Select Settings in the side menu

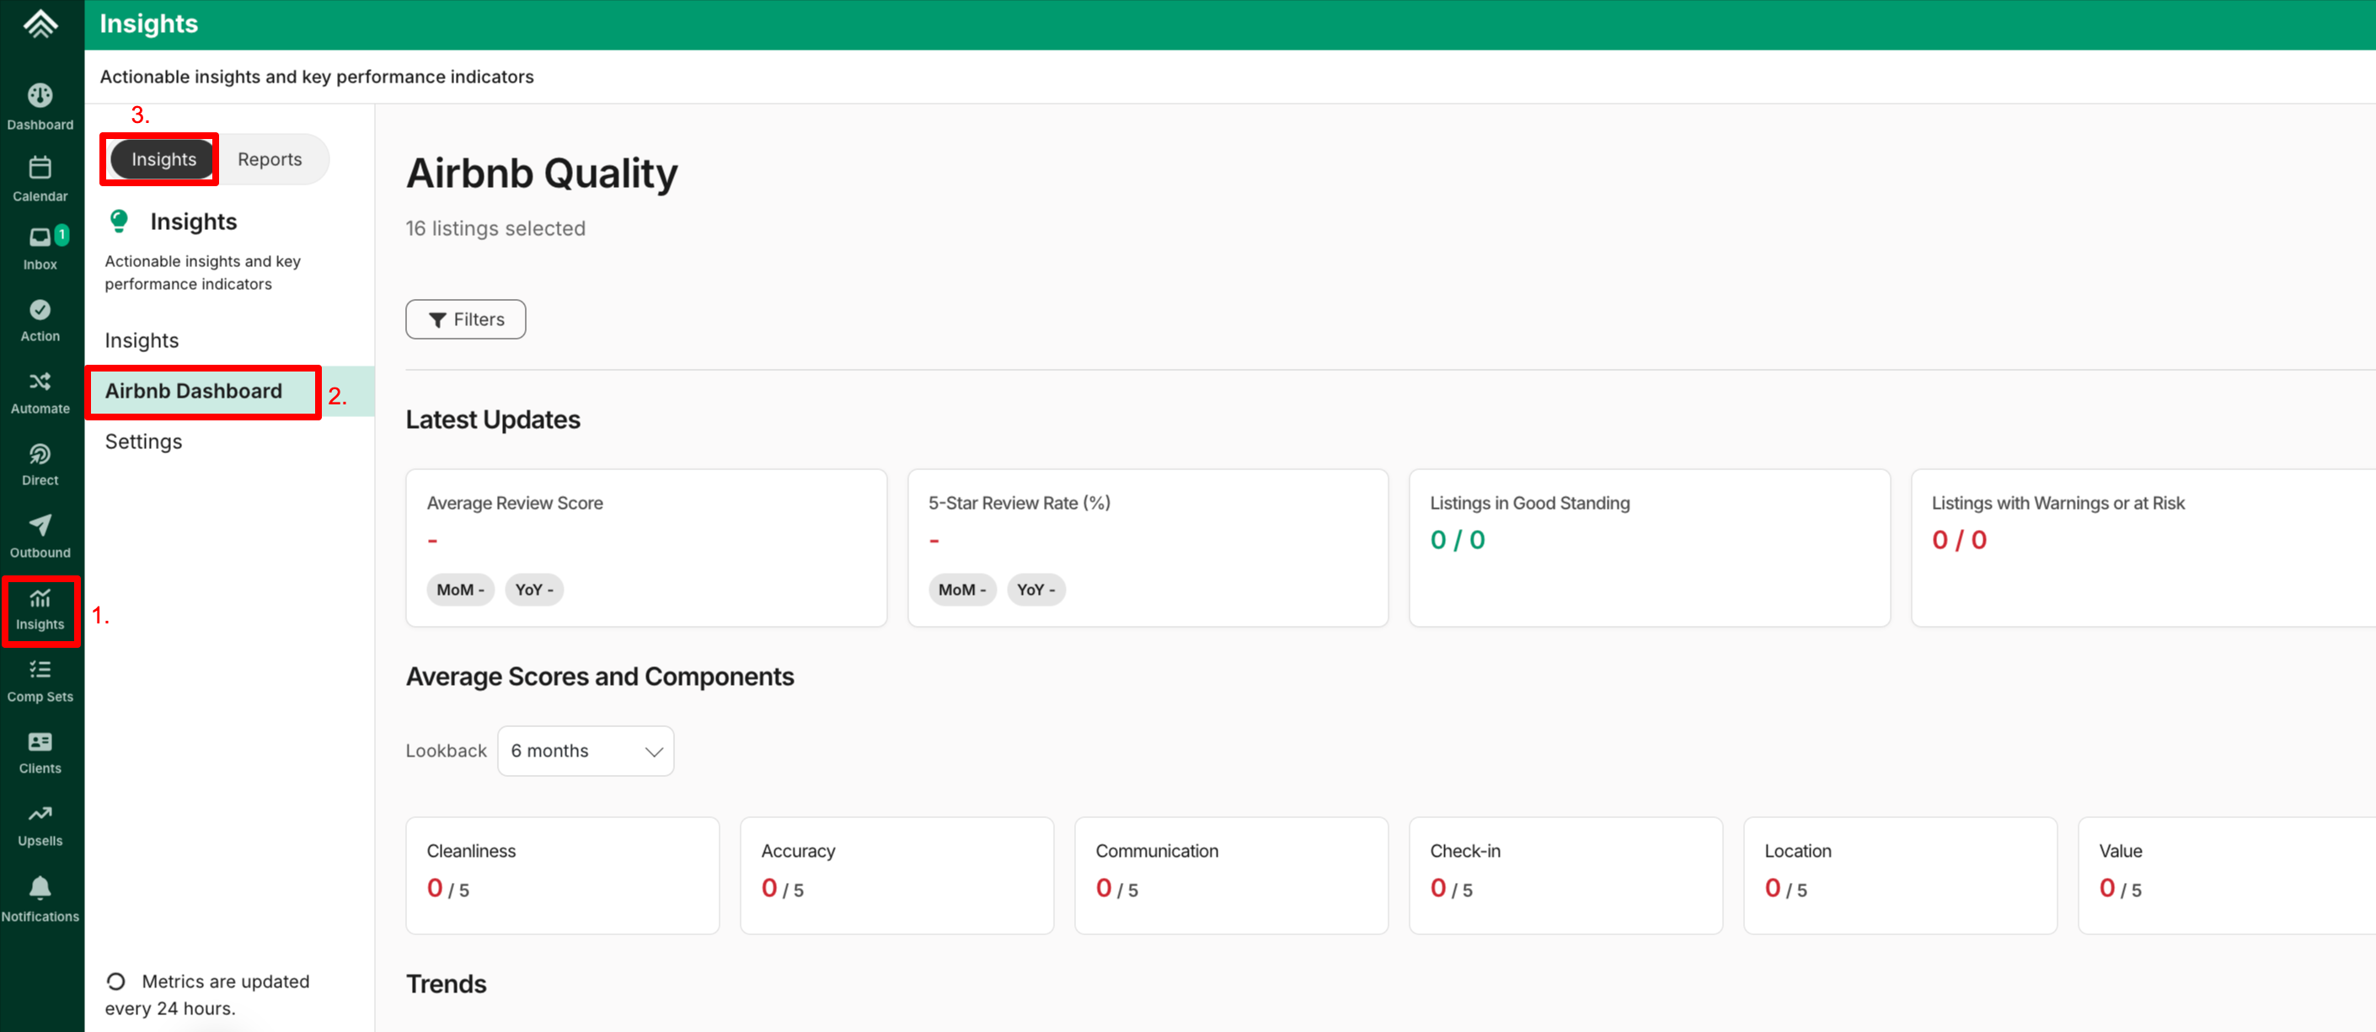[143, 441]
